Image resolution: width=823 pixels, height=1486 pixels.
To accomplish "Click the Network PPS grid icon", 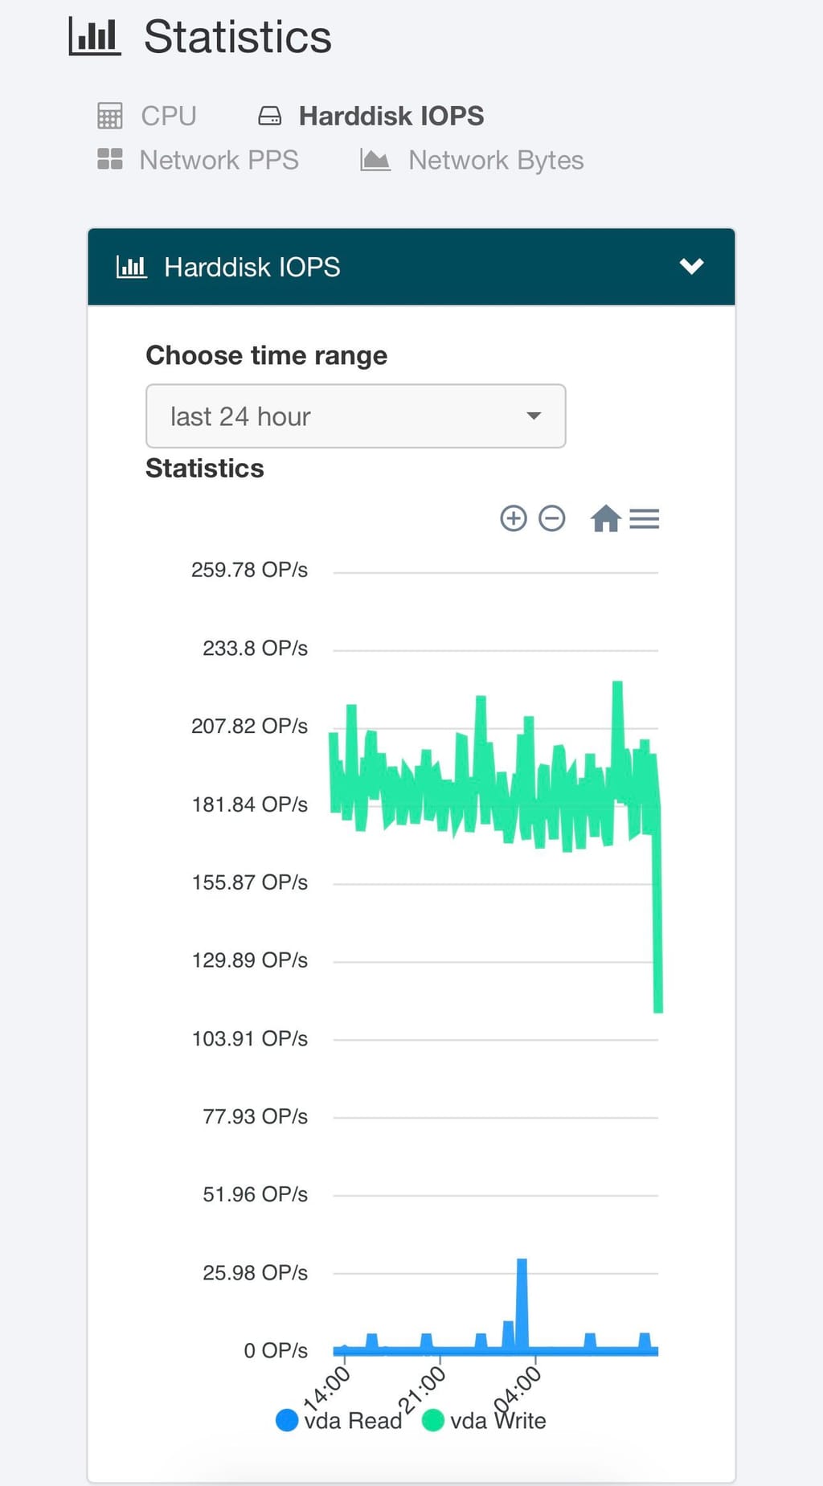I will (x=110, y=159).
